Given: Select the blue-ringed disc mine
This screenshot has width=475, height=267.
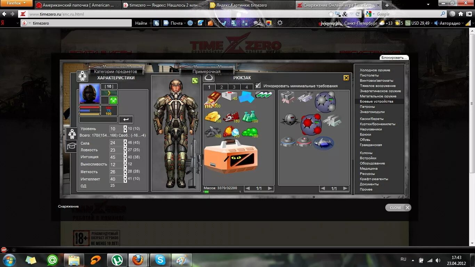Looking at the screenshot, I should tap(288, 142).
